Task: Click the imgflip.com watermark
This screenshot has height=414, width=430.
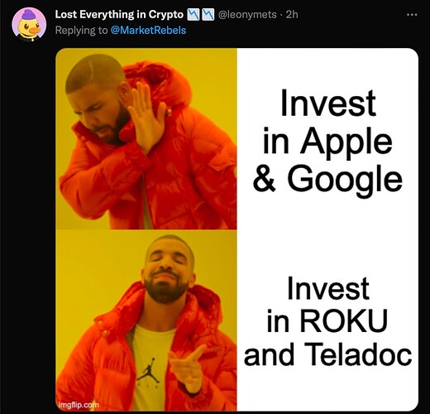Action: [x=79, y=405]
